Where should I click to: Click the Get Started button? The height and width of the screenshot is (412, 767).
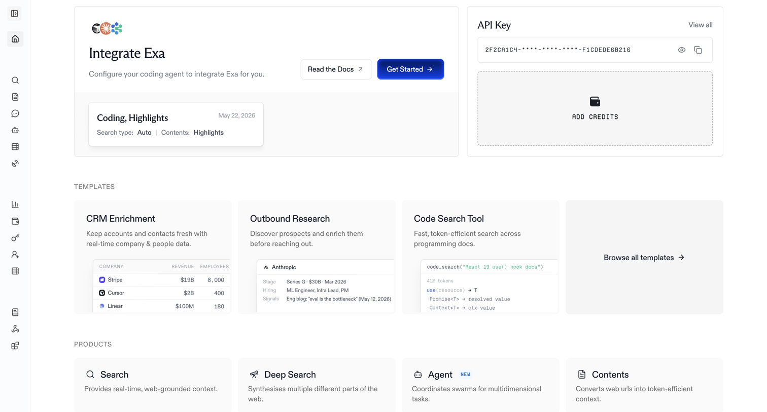tap(410, 69)
